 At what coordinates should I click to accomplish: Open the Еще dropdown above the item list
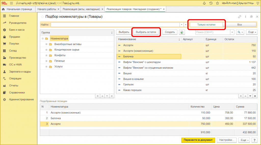pyautogui.click(x=252, y=32)
